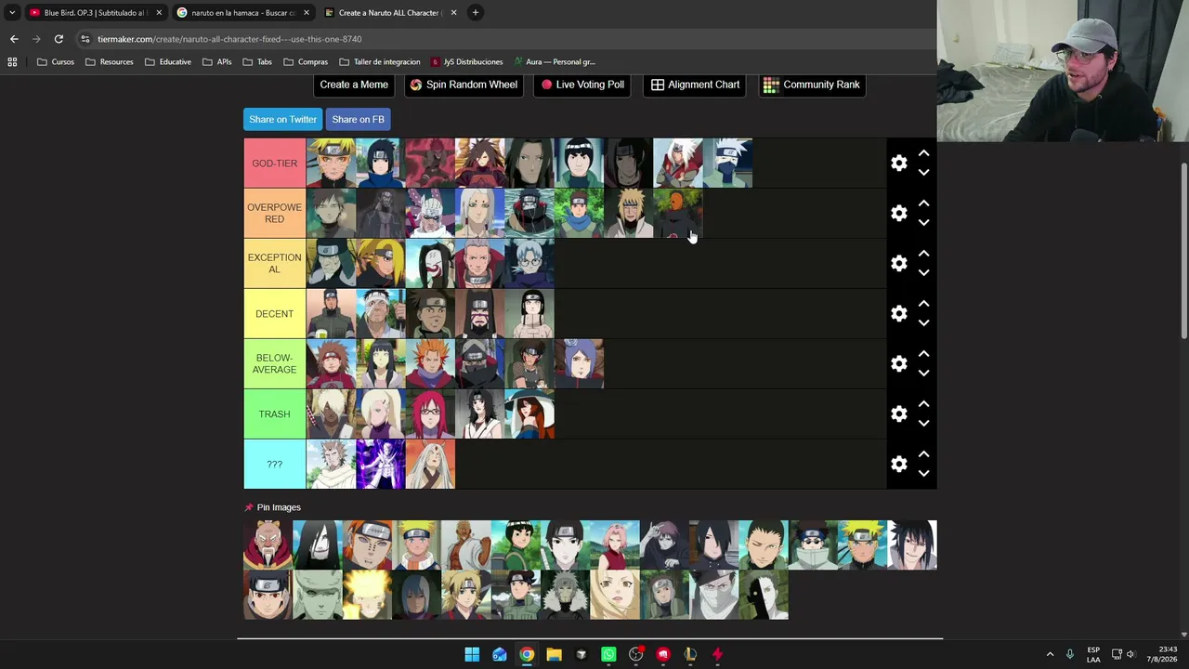Close the 'naruto en la hamaca' tab

pos(307,13)
